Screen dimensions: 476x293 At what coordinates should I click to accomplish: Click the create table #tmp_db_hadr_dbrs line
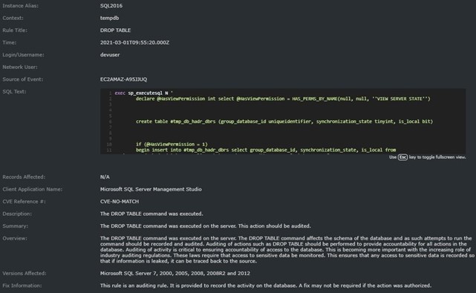(x=284, y=122)
